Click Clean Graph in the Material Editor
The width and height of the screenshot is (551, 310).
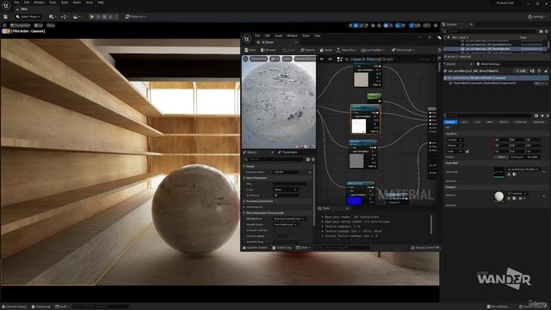pyautogui.click(x=403, y=50)
